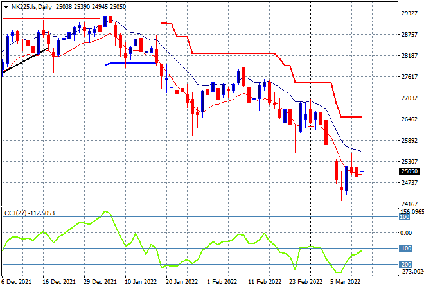Click the 20 Jan 2022 date label
This screenshot has width=424, height=289.
(x=182, y=282)
